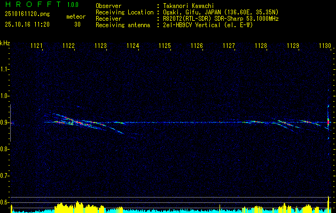Screen dimensions: 336x213
Task: Click the 1.1 kHz axis label
Action: pos(4,69)
